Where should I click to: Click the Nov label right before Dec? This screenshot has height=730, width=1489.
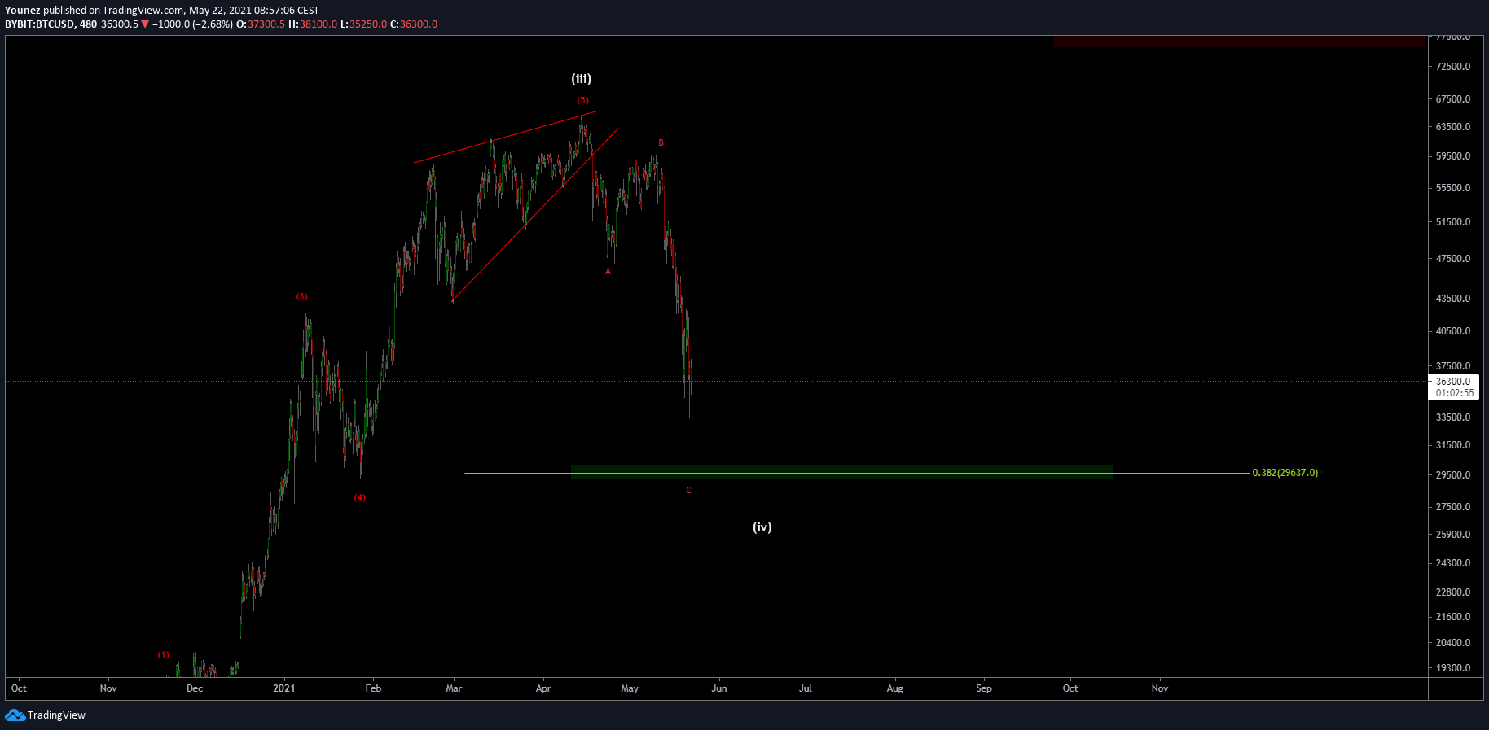[x=108, y=688]
